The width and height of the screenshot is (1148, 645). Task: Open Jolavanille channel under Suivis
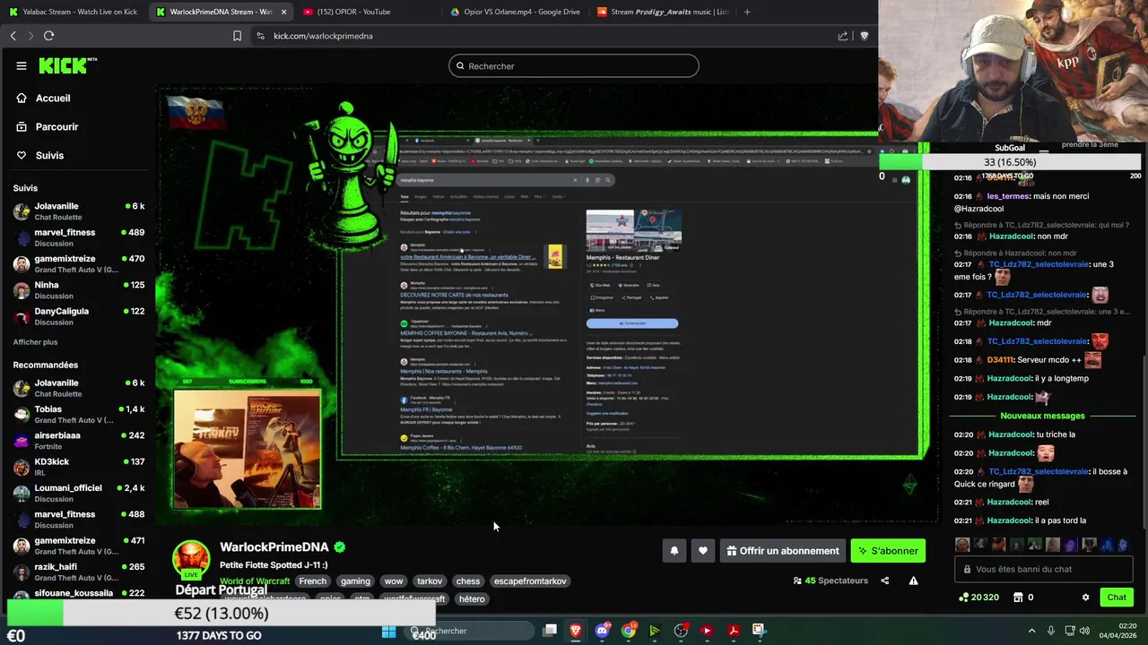coord(79,211)
